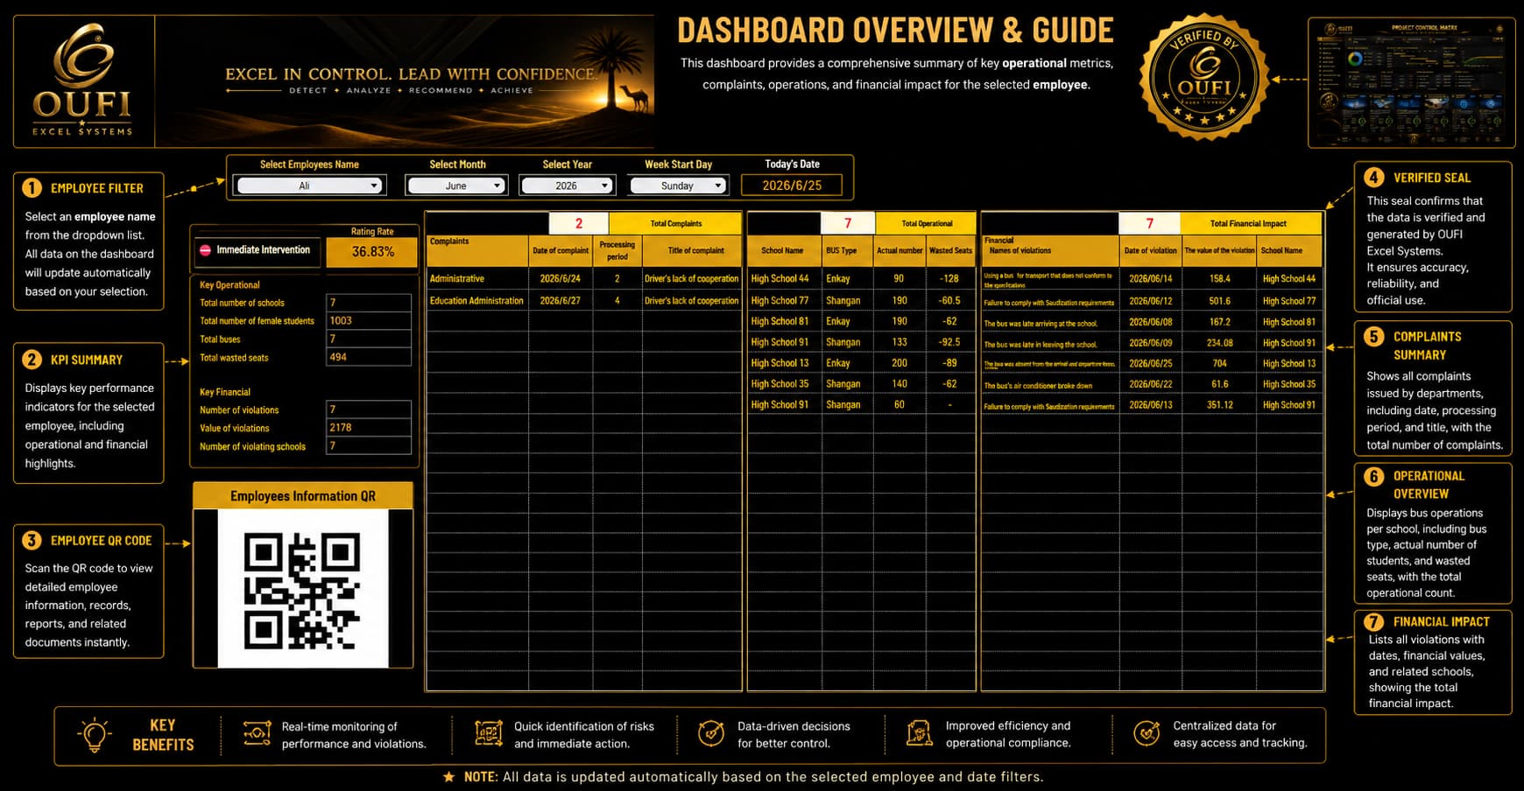Select violation value 234.08
This screenshot has width=1524, height=791.
point(1220,343)
